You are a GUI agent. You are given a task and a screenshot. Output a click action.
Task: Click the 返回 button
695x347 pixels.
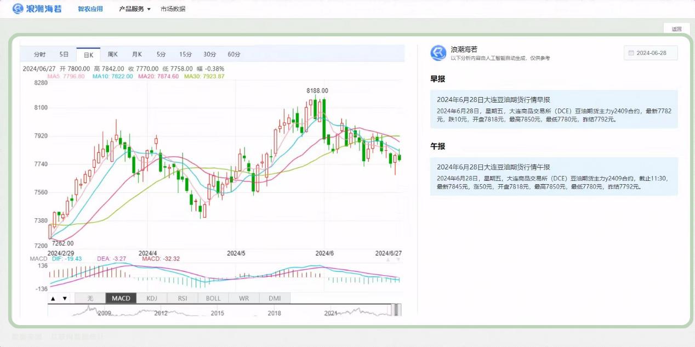click(677, 29)
